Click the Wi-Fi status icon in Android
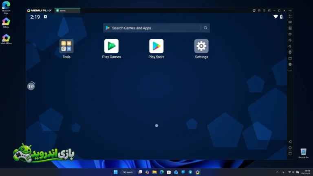The image size is (313, 176). [x=276, y=17]
